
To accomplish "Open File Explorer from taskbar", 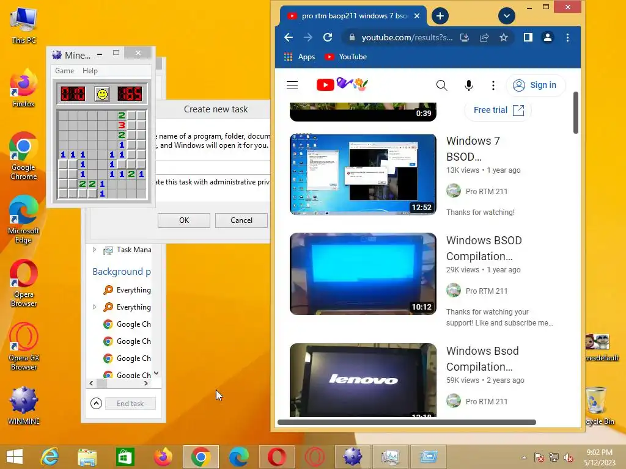I will point(87,457).
